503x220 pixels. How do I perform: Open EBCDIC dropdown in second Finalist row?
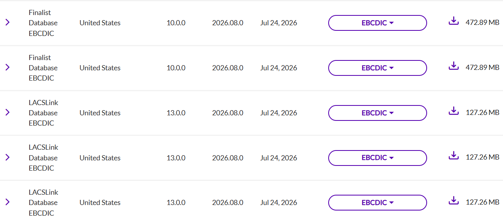(378, 68)
